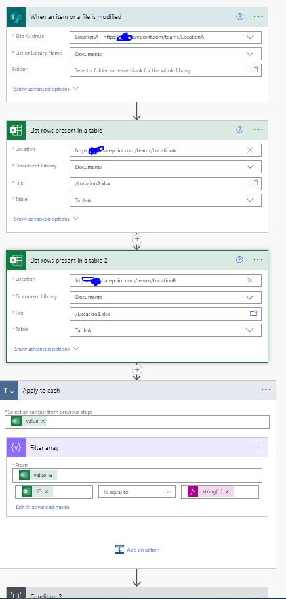Image resolution: width=286 pixels, height=599 pixels.
Task: Click the SharePoint trigger icon
Action: click(x=16, y=17)
